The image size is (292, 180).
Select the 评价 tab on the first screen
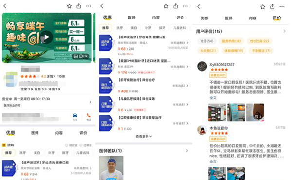coord(83,133)
